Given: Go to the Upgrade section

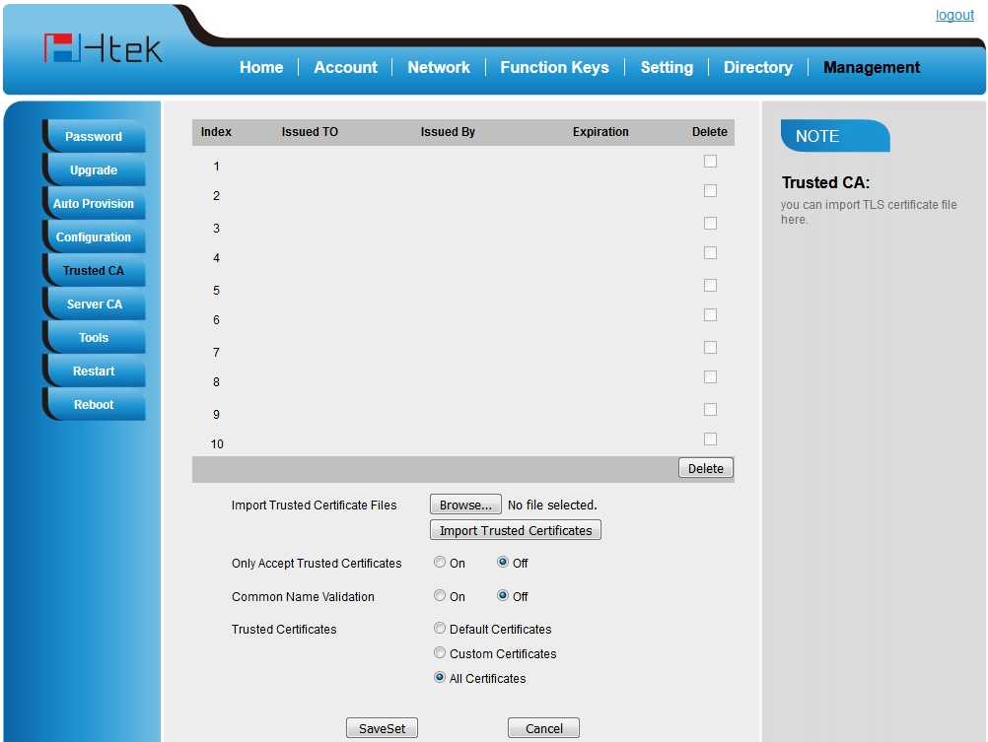Looking at the screenshot, I should [x=94, y=170].
